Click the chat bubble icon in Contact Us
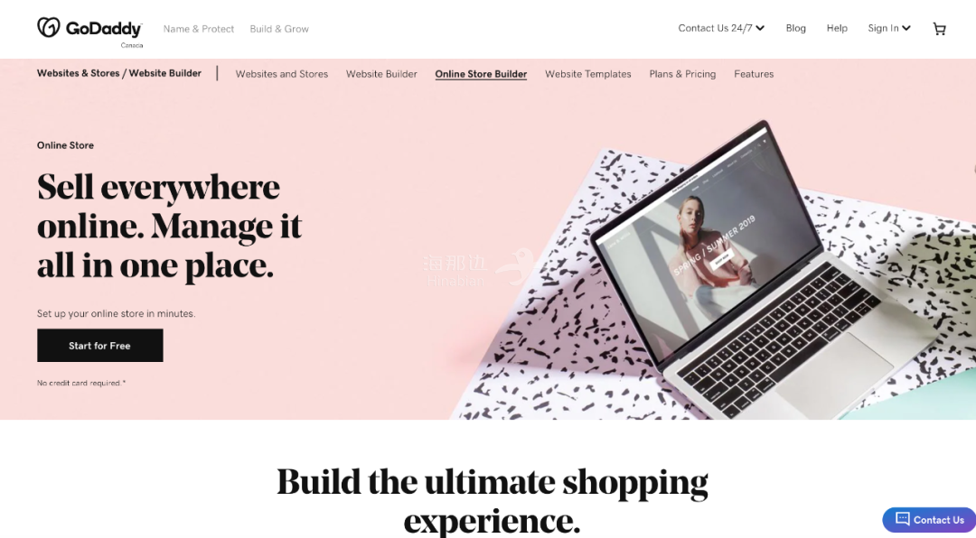This screenshot has height=538, width=976. [x=903, y=519]
